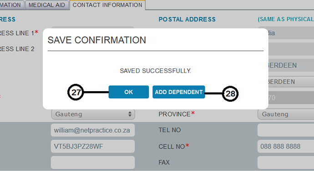Click the postal address first line field
Screen dimensions: 314x171
pos(291,33)
